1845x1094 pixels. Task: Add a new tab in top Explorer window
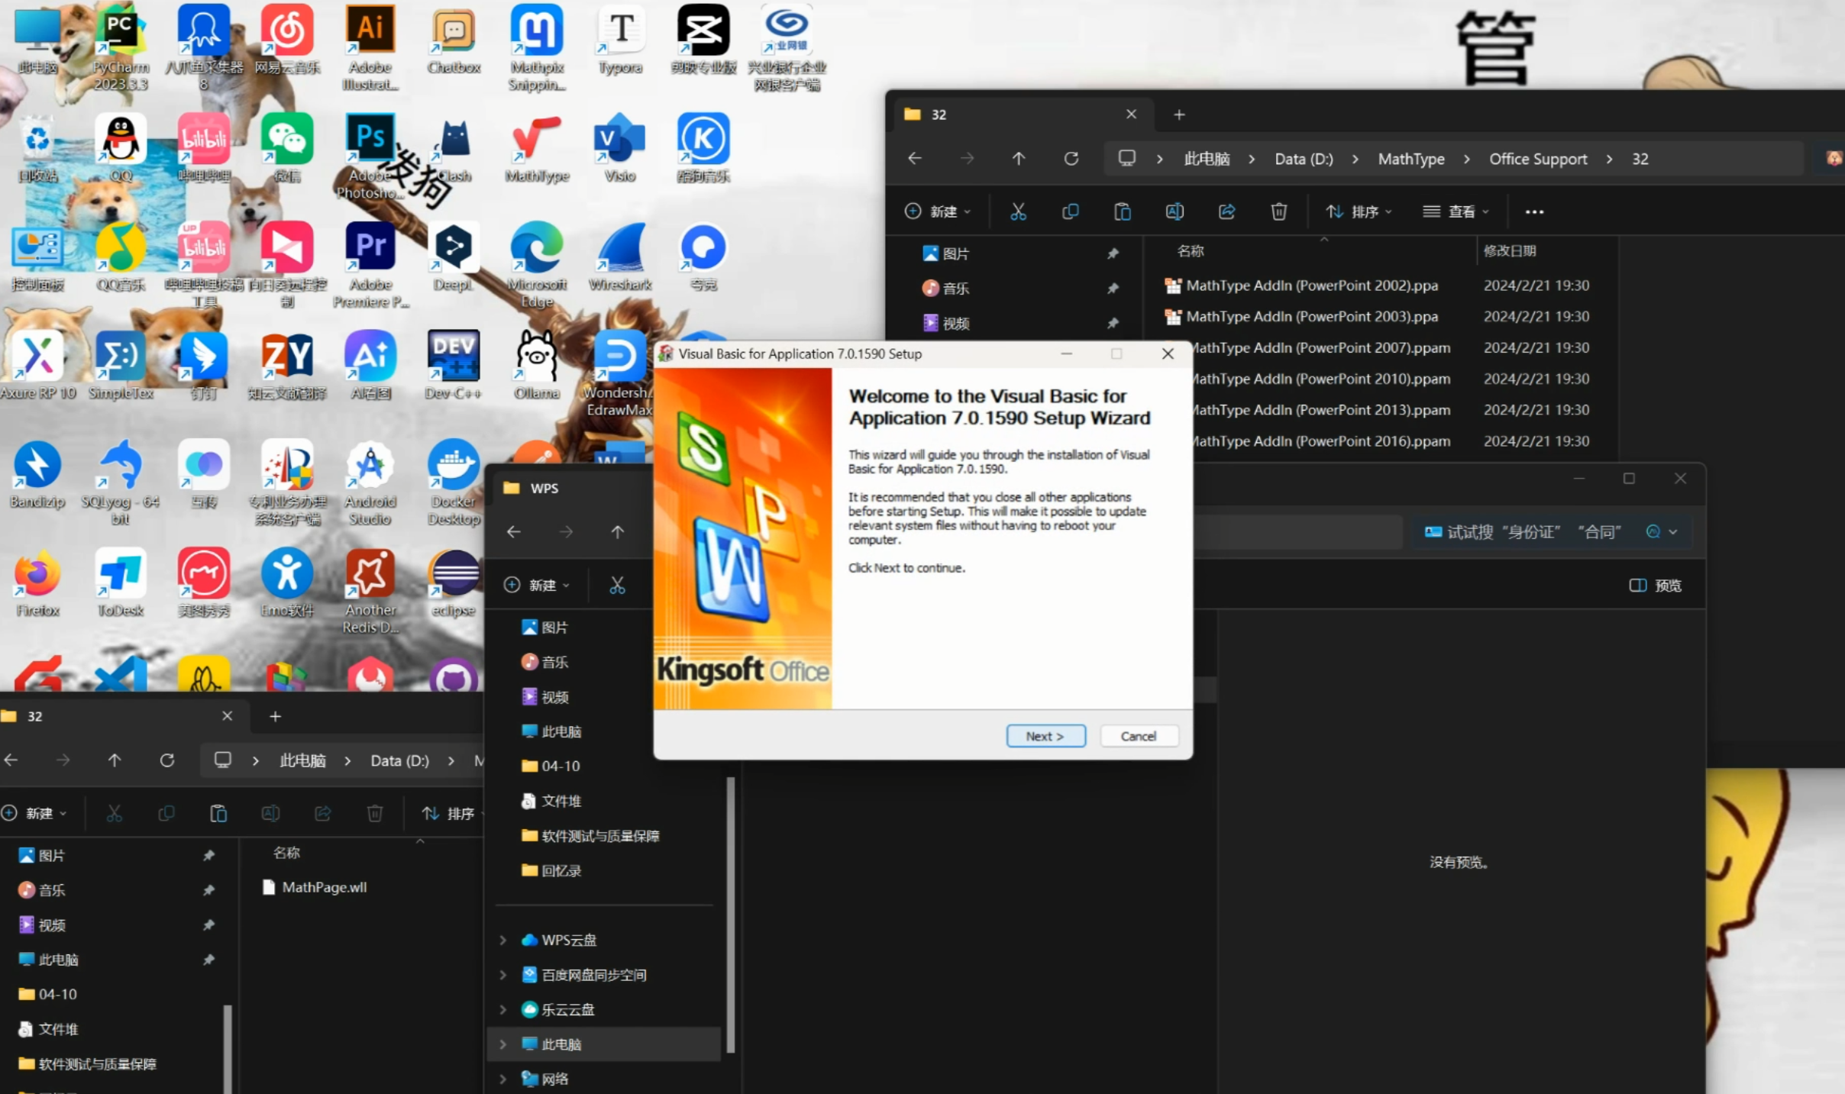click(1179, 115)
